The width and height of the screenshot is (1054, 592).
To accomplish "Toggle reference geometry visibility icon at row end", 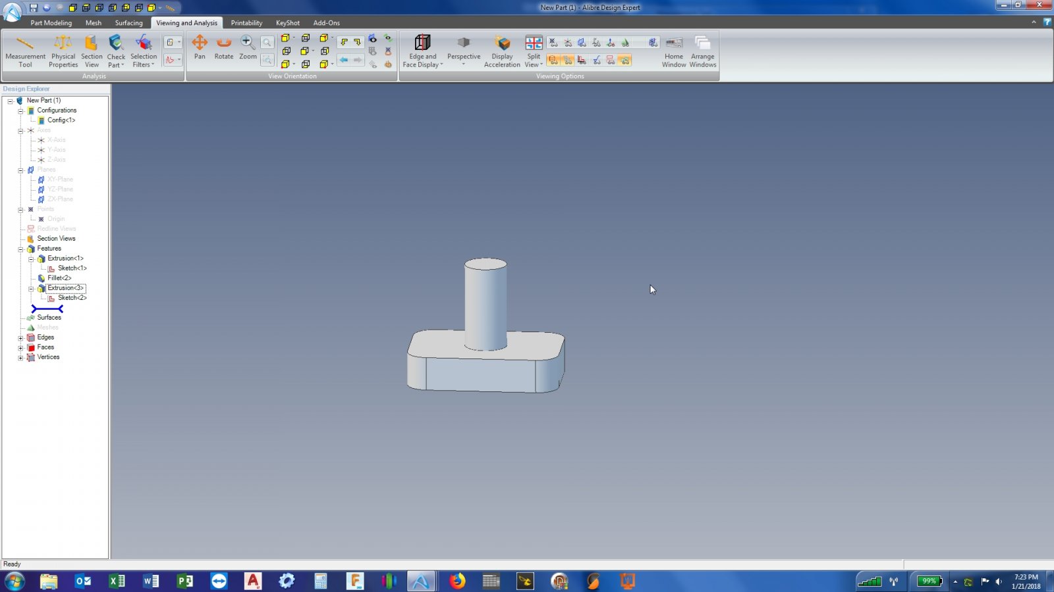I will [653, 43].
